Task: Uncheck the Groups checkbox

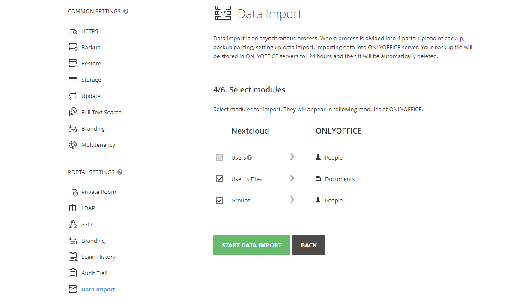Action: pyautogui.click(x=220, y=200)
